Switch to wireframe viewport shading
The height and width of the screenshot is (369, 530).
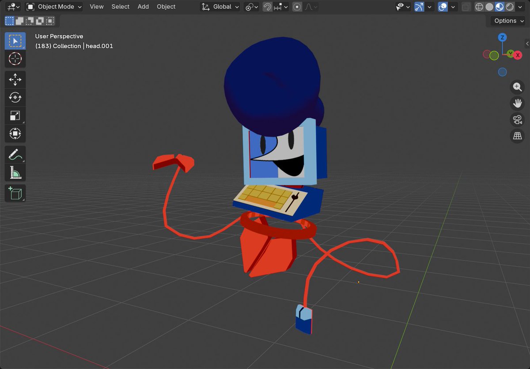click(479, 7)
